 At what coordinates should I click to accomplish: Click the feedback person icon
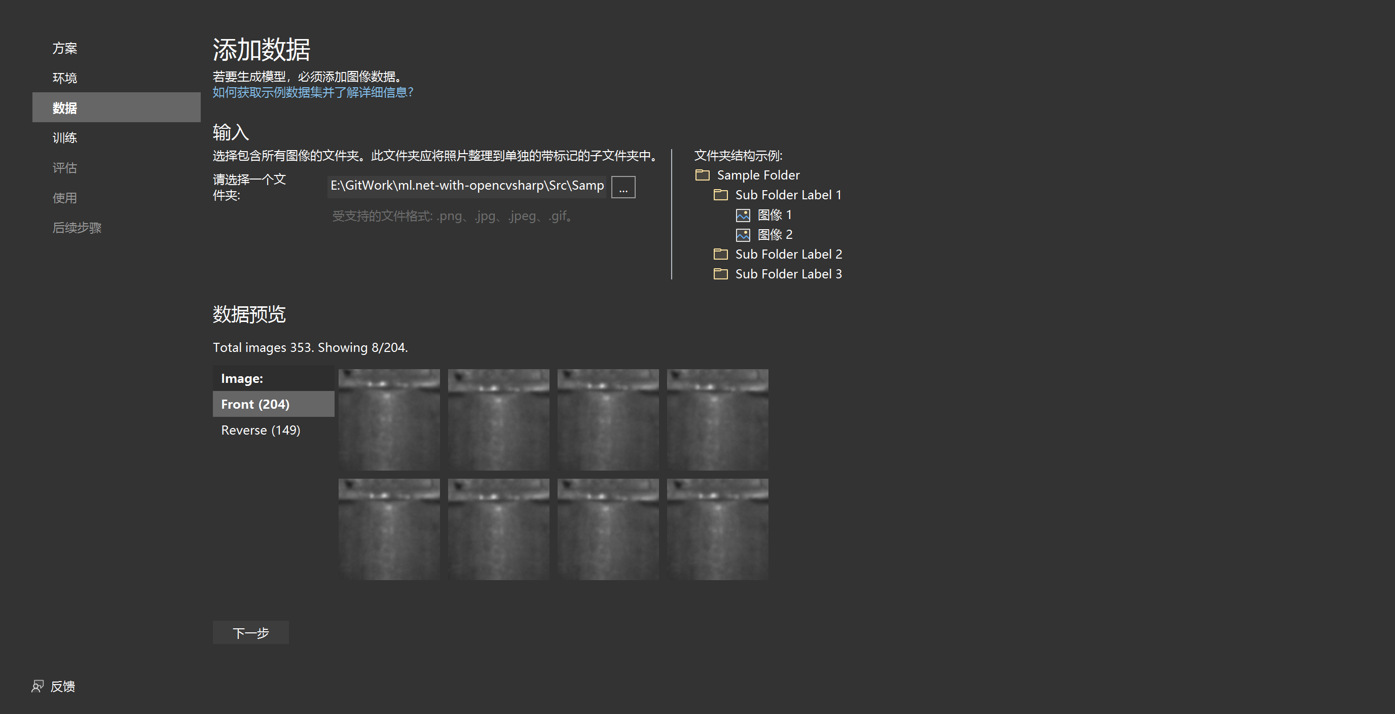tap(38, 686)
